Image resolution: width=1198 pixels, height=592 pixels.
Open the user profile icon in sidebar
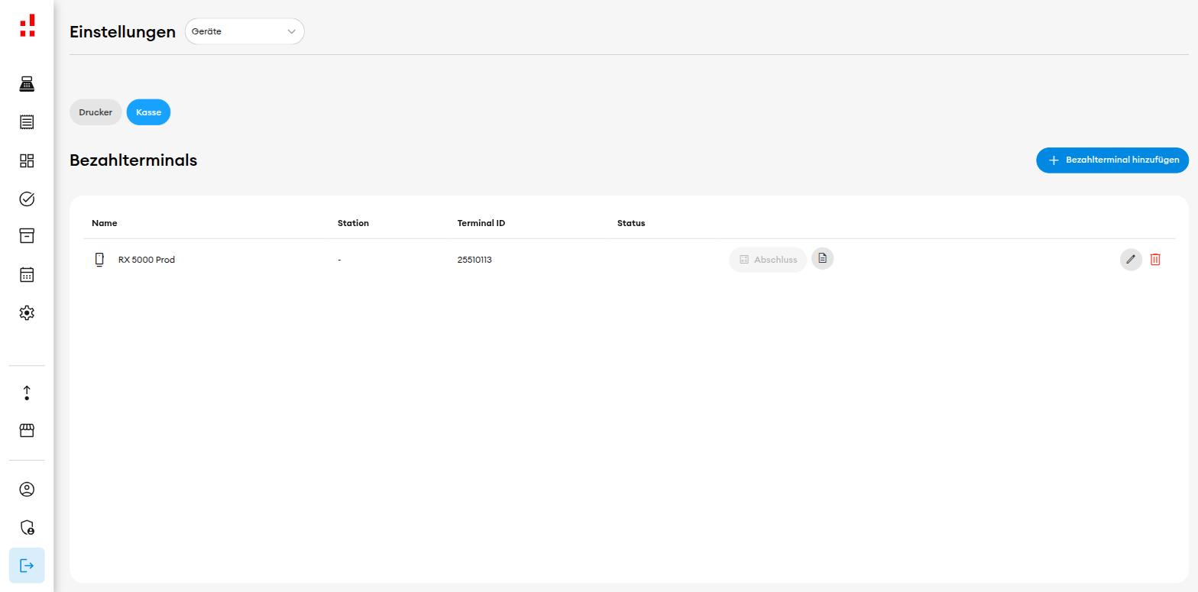coord(27,490)
